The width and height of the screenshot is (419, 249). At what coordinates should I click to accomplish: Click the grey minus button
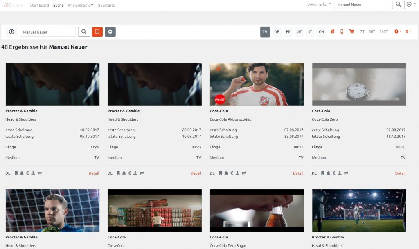pos(110,32)
